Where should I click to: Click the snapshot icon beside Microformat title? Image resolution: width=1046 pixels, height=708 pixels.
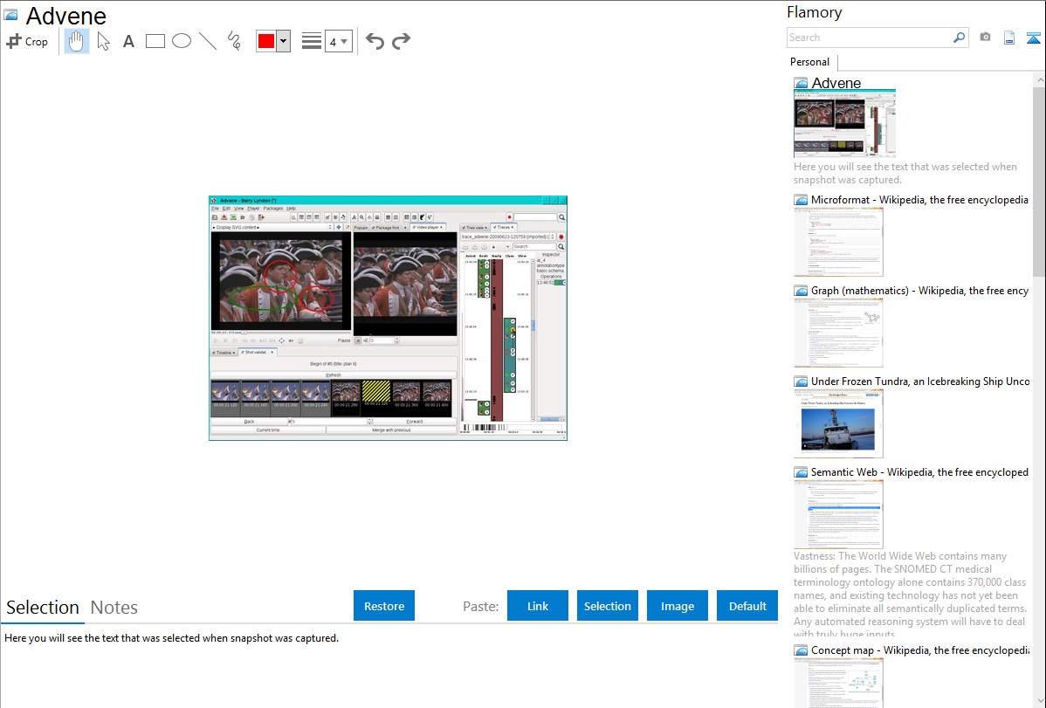(x=801, y=200)
